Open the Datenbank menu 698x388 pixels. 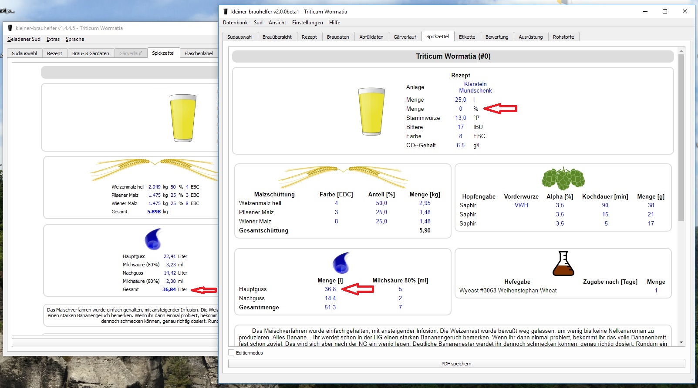click(x=235, y=23)
